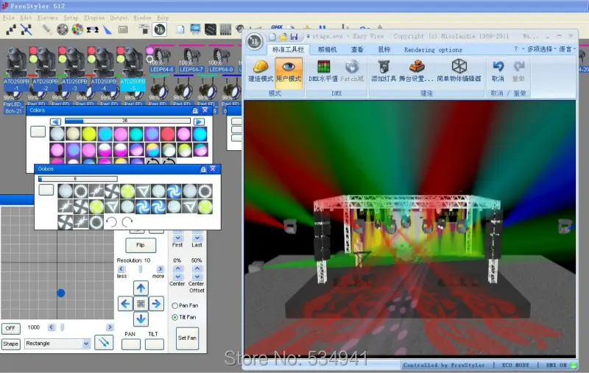589x373 pixels.
Task: Click the blue beam cone toolbar icon
Action: pyautogui.click(x=107, y=29)
